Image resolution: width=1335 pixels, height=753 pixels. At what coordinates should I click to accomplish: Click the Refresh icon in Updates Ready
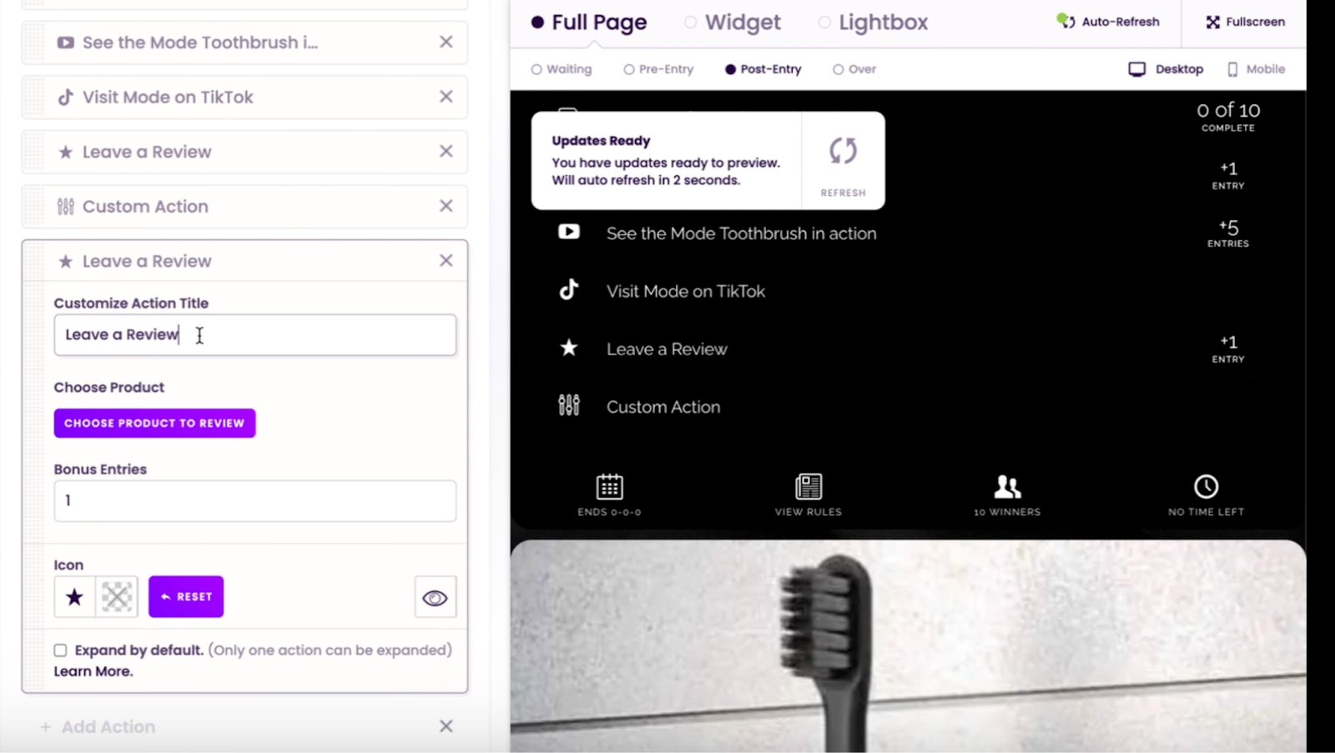[x=843, y=151]
